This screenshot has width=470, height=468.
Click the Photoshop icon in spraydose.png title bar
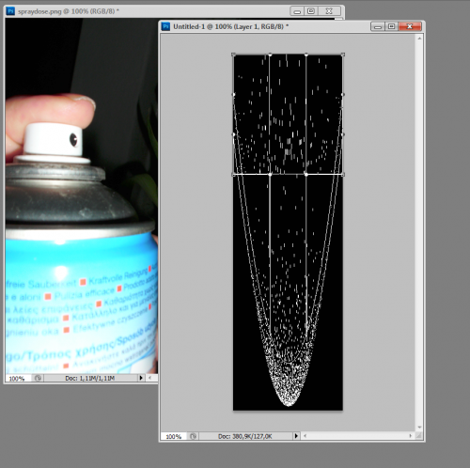pyautogui.click(x=10, y=11)
